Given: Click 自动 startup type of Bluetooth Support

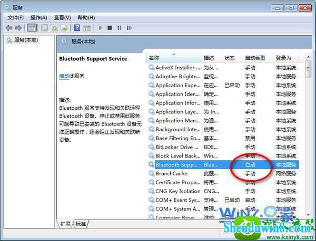Looking at the screenshot, I should pyautogui.click(x=250, y=165).
